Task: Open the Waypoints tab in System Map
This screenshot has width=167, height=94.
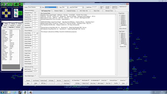Action: pyautogui.click(x=12, y=26)
